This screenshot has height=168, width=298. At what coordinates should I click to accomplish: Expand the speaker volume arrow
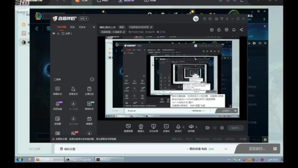point(196,127)
